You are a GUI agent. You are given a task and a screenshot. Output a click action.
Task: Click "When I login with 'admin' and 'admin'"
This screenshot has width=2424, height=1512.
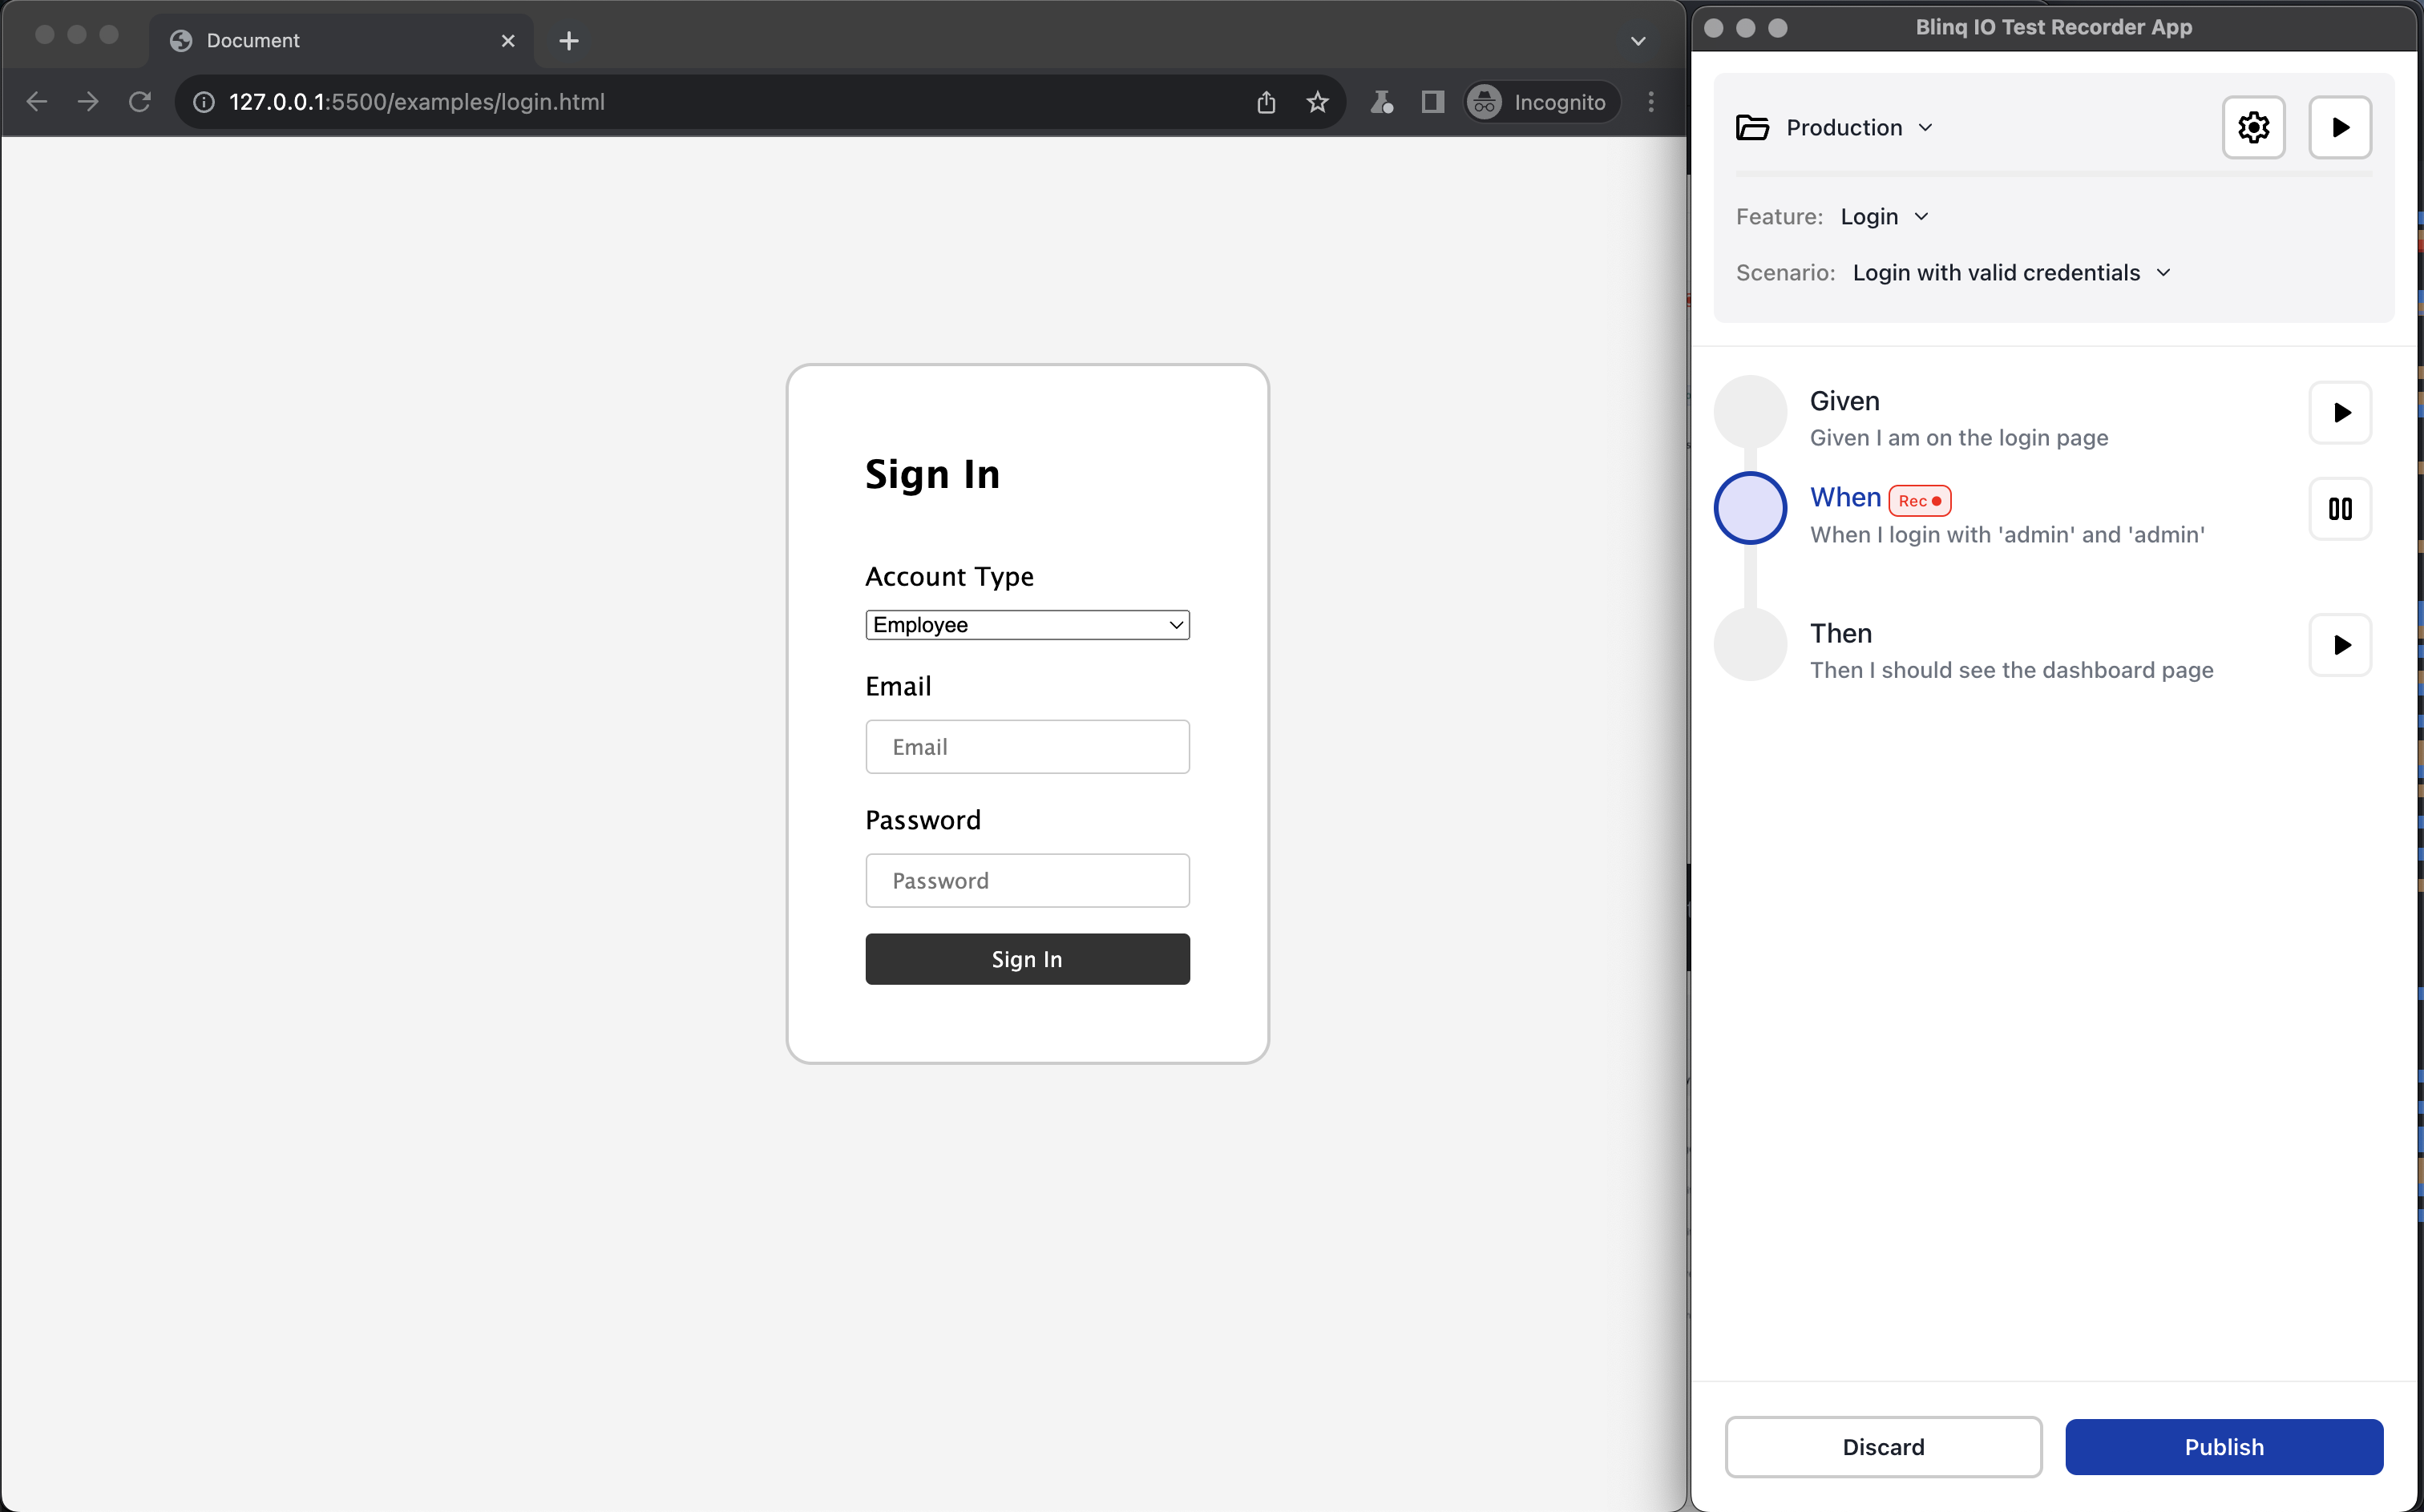[x=2007, y=535]
